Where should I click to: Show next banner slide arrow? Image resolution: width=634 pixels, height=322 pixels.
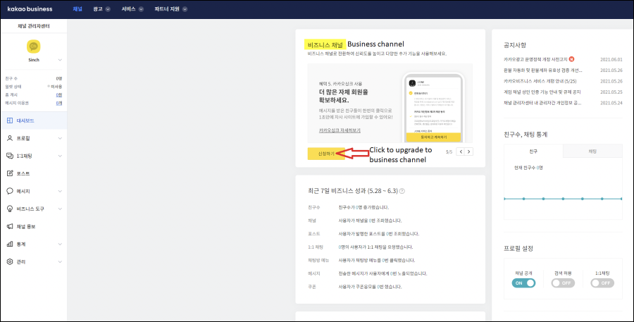[x=468, y=151]
